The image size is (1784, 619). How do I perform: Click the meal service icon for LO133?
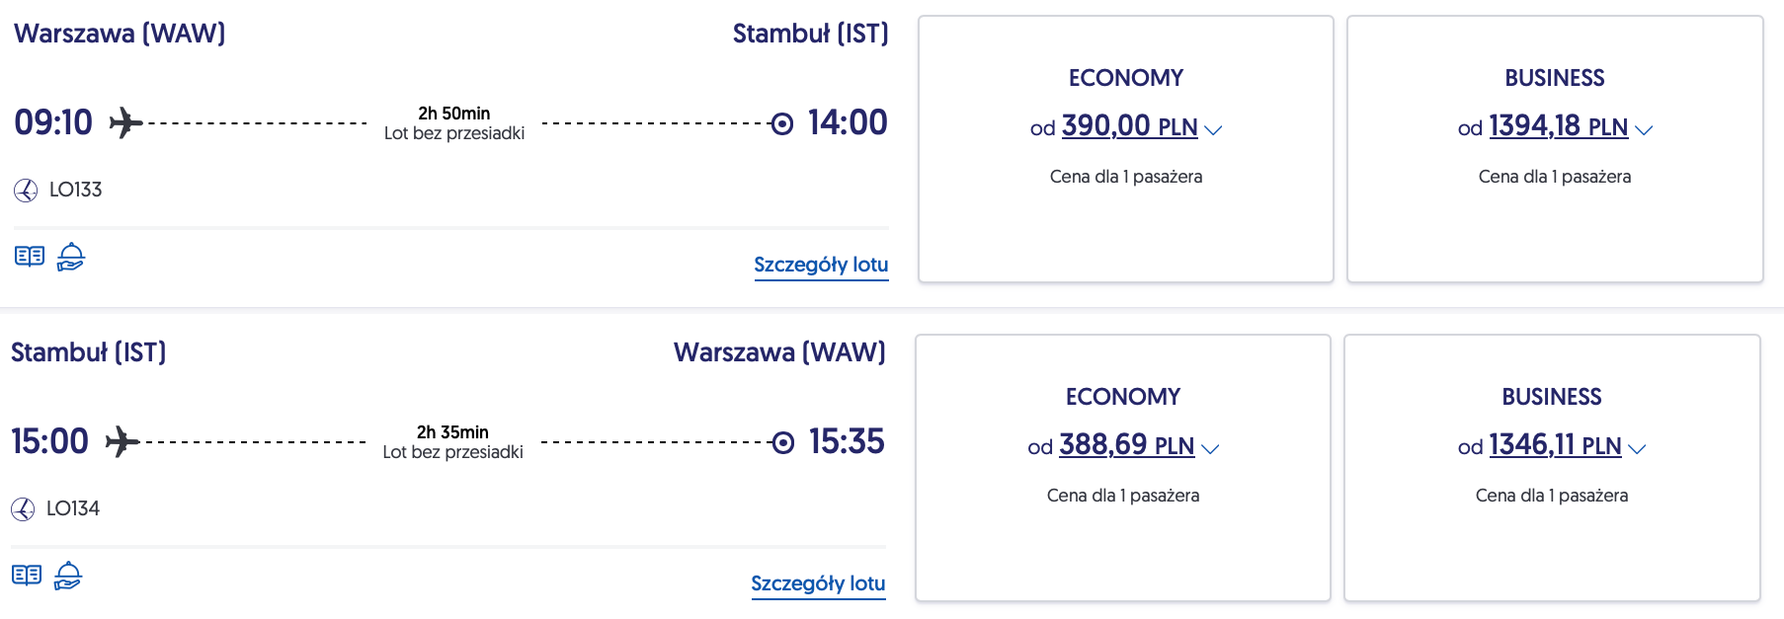click(71, 257)
